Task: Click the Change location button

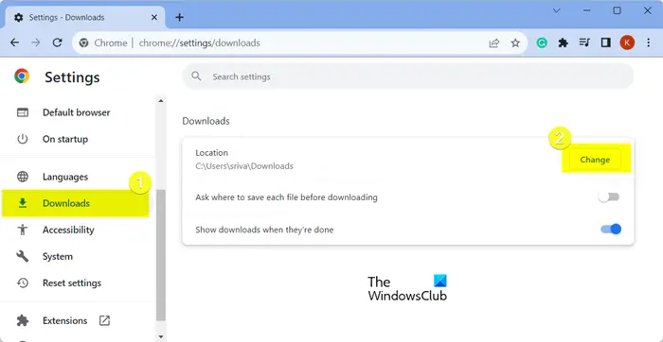Action: click(x=595, y=160)
